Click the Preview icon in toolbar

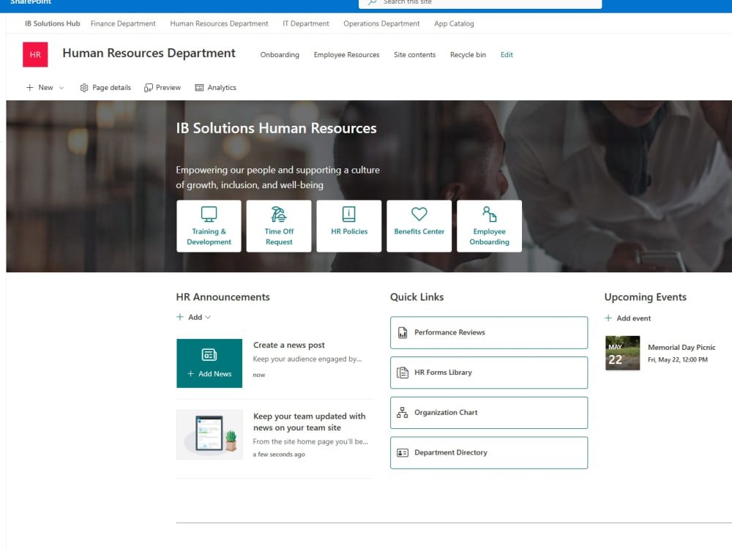pos(149,87)
